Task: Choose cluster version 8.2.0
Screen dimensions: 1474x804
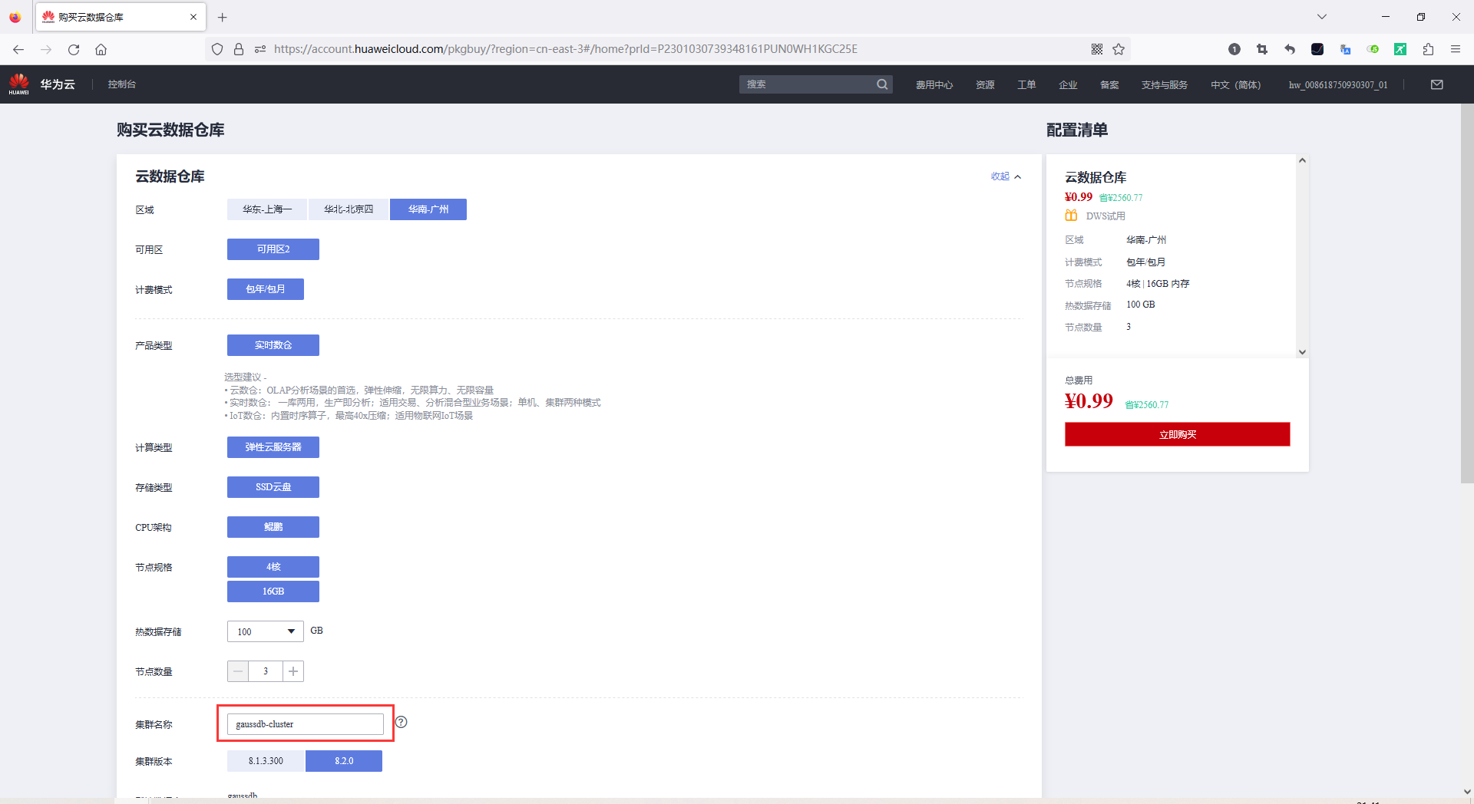Action: pyautogui.click(x=344, y=761)
